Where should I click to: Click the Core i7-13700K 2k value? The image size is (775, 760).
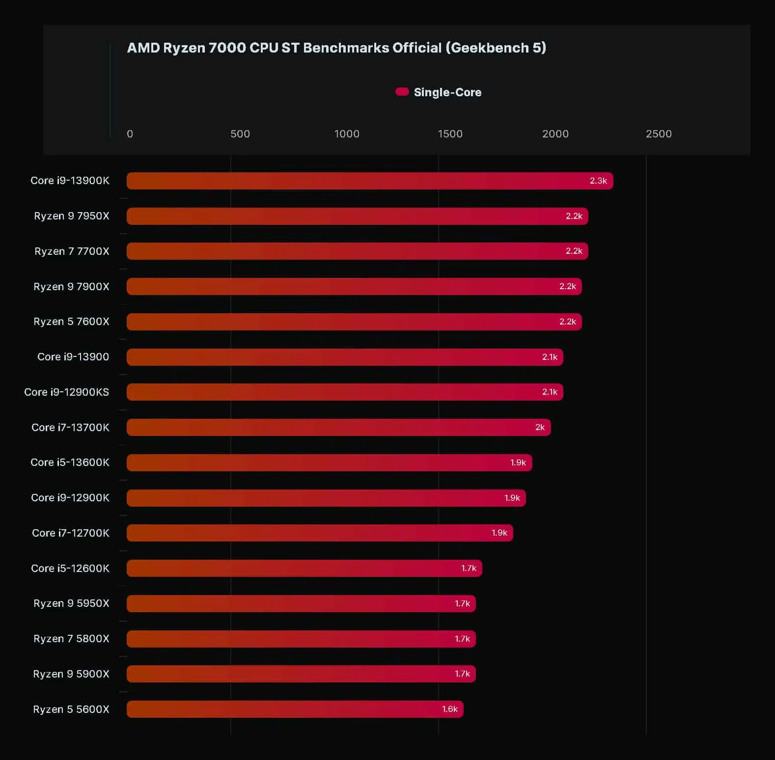point(540,427)
